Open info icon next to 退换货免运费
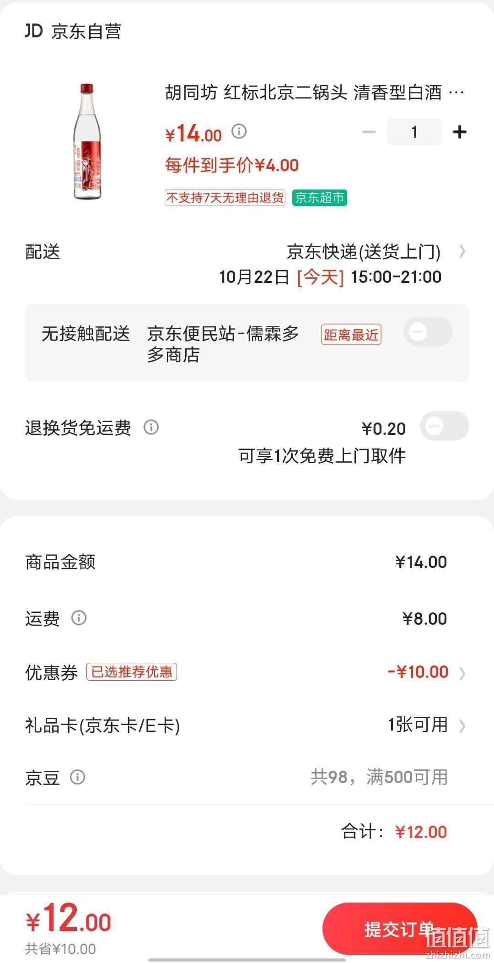Viewport: 494px width, 963px height. tap(151, 427)
